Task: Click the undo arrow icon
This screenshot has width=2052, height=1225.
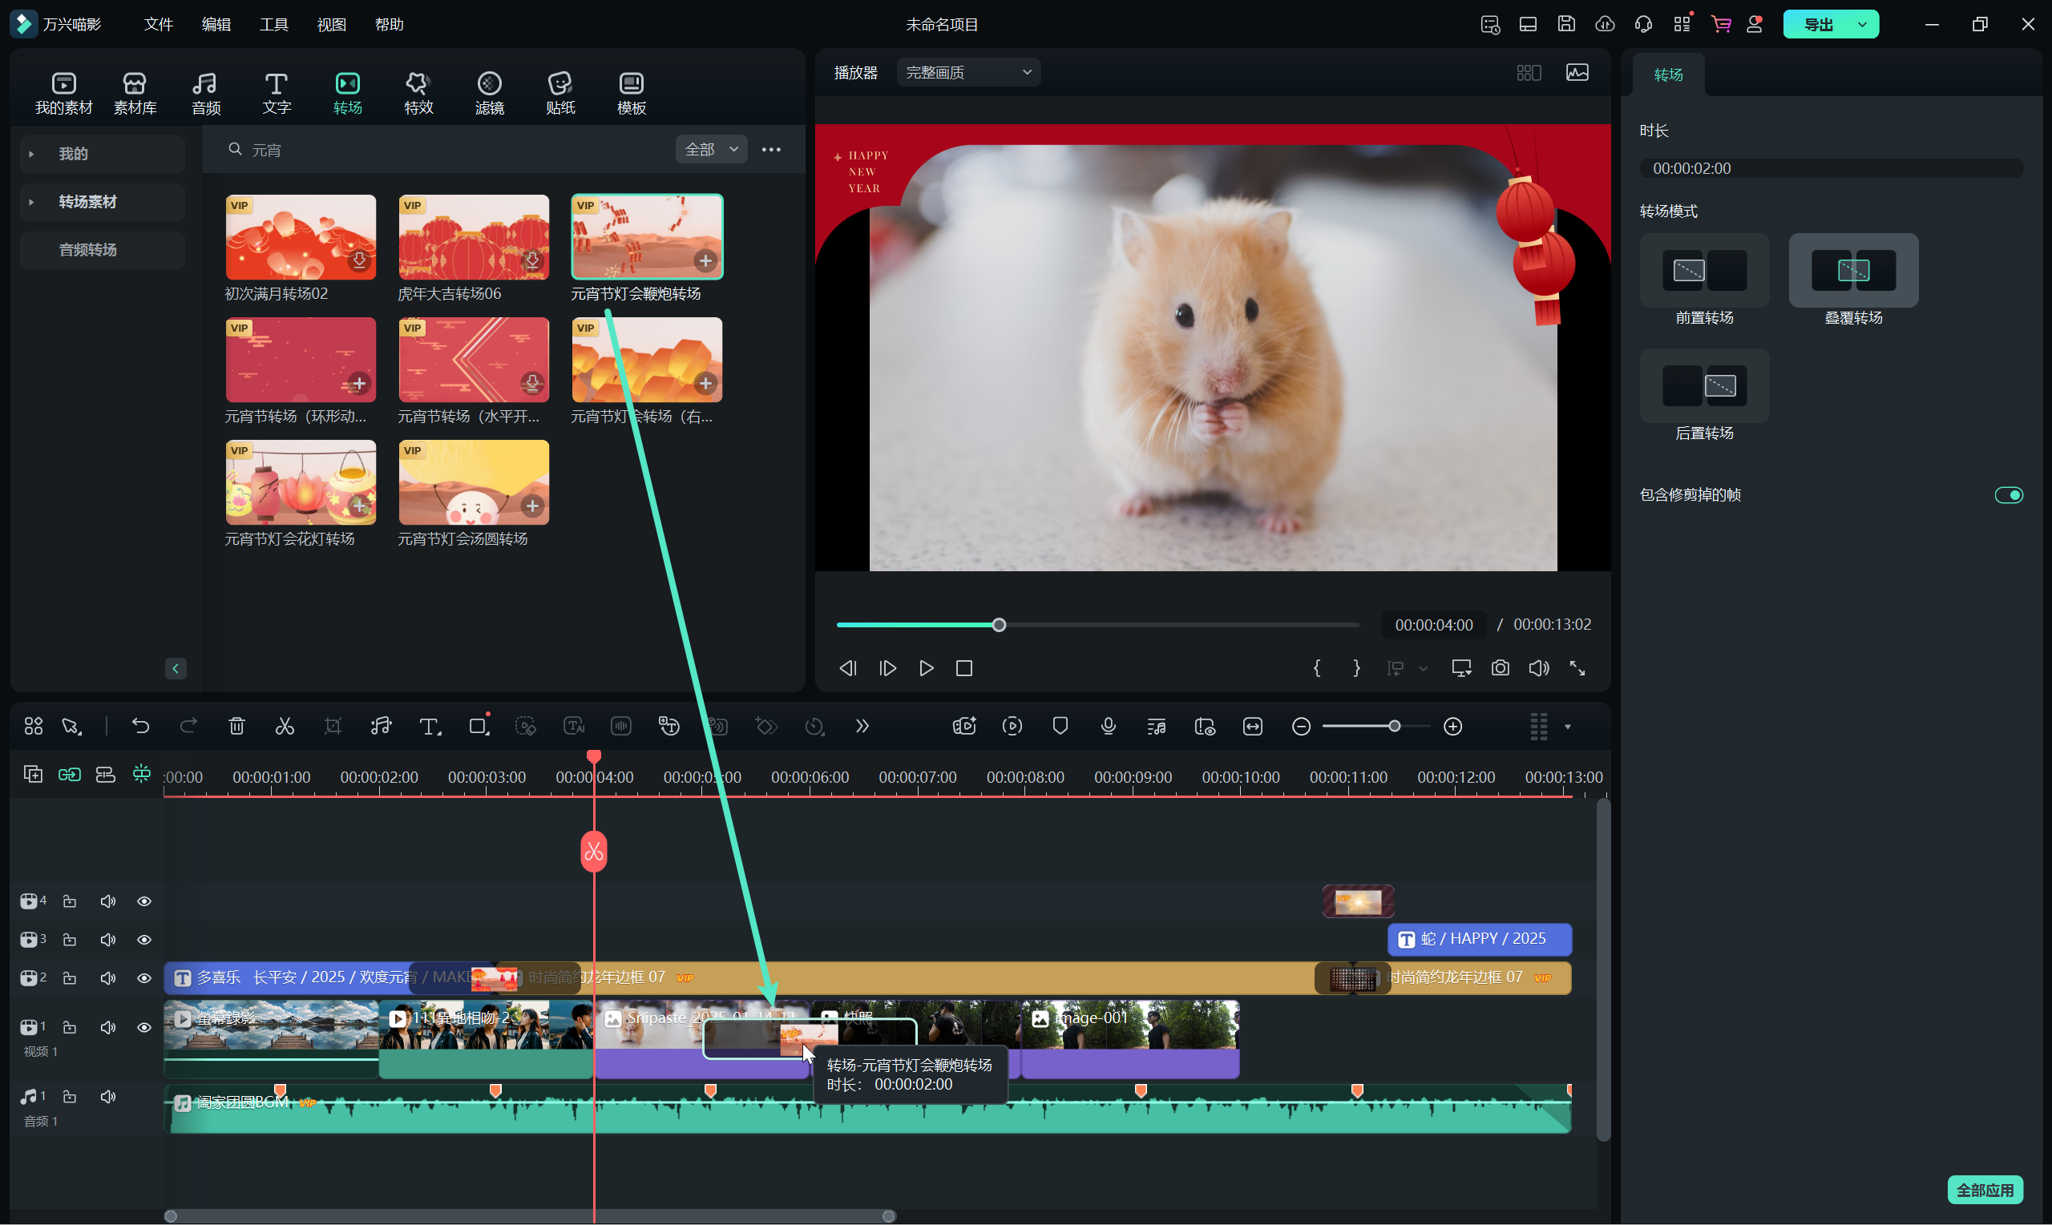Action: click(140, 727)
